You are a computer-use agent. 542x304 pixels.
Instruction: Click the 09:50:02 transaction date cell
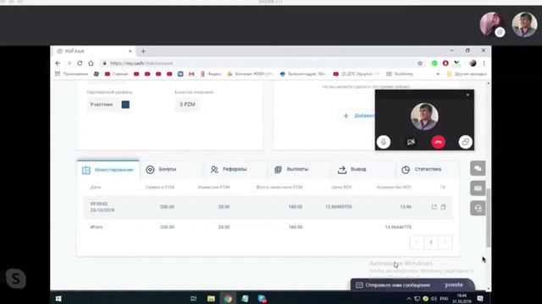pos(102,207)
